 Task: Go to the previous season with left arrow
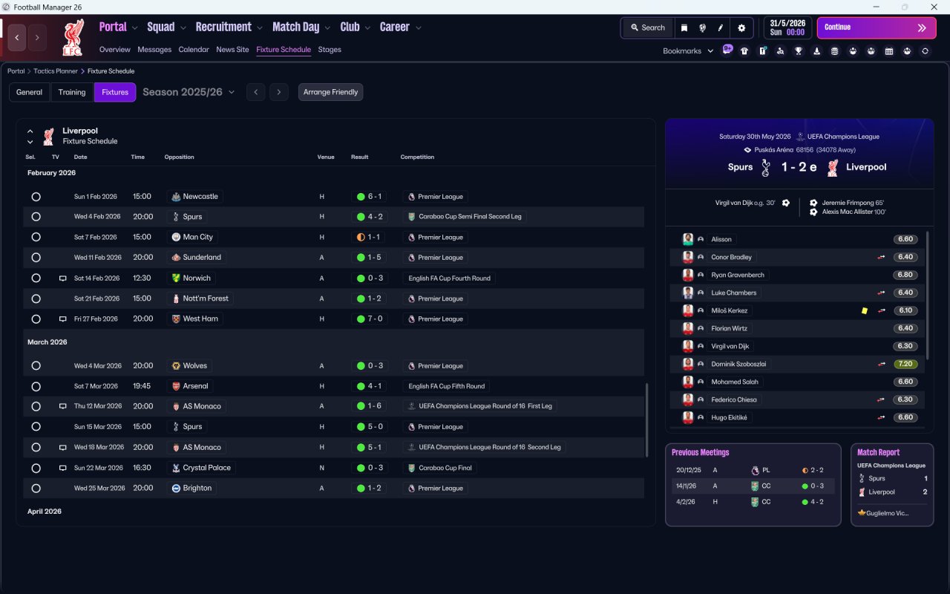[x=255, y=92]
